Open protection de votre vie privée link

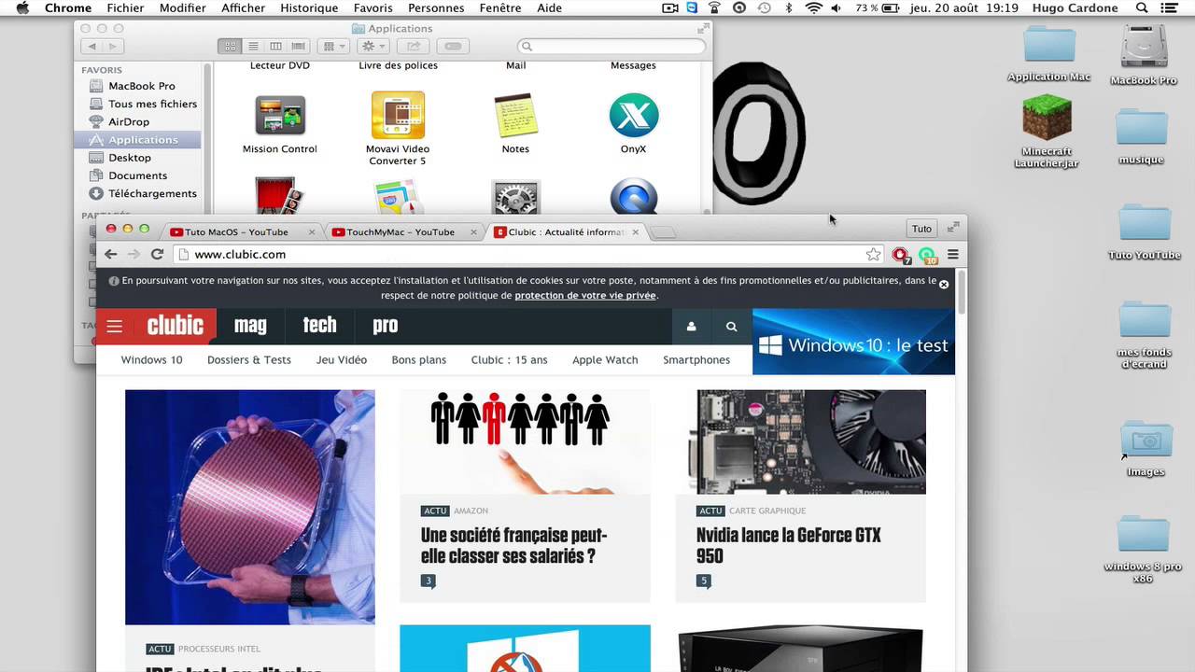[x=585, y=295]
